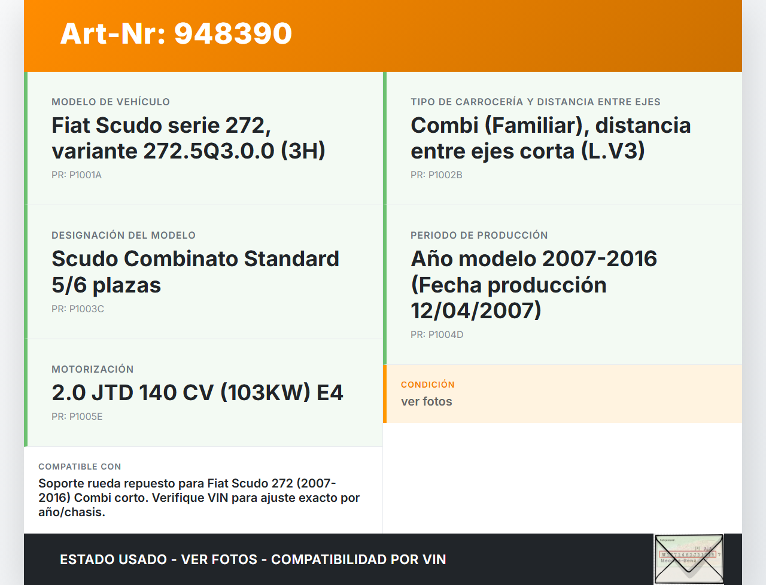766x585 pixels.
Task: Select the PR: P1005E code
Action: click(x=77, y=416)
